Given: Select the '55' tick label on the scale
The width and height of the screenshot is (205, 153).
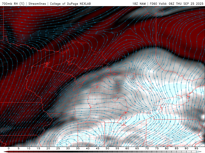Looking at the screenshot, I should (117, 148).
